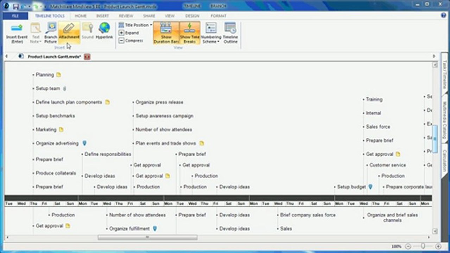Viewport: 450px width, 253px height.
Task: Click the Insert Event ribbon icon
Action: point(17,33)
